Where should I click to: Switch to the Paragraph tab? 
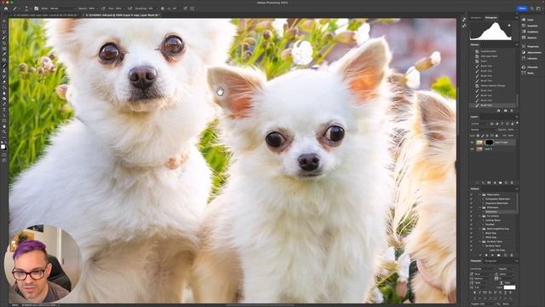click(x=490, y=261)
